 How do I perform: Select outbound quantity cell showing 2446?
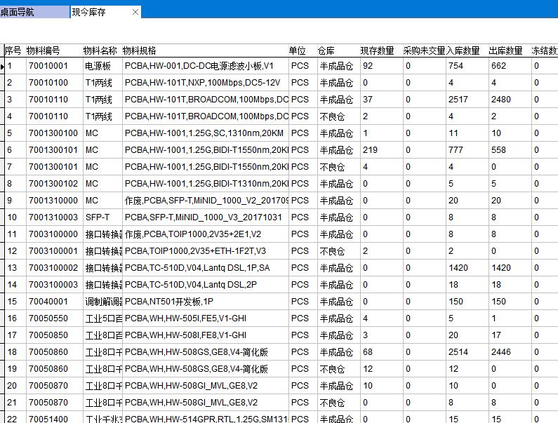click(503, 352)
